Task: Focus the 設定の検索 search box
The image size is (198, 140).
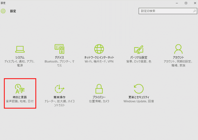Action: 168,11
